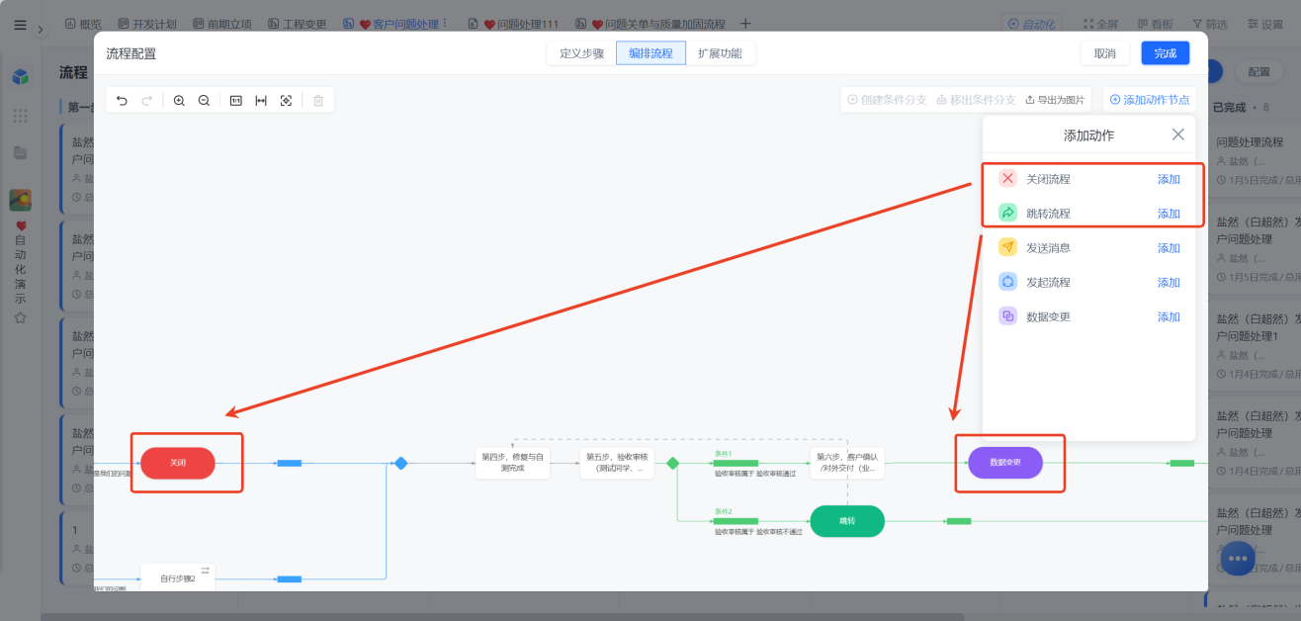Click 导出为图片 export button
Image resolution: width=1301 pixels, height=621 pixels.
(x=1055, y=100)
